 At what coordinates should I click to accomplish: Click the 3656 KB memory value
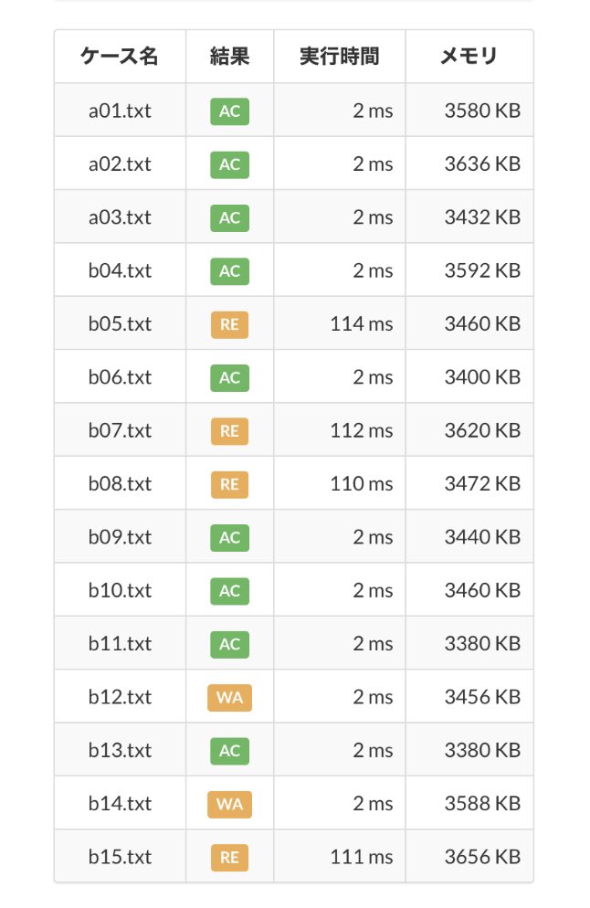pyautogui.click(x=482, y=857)
